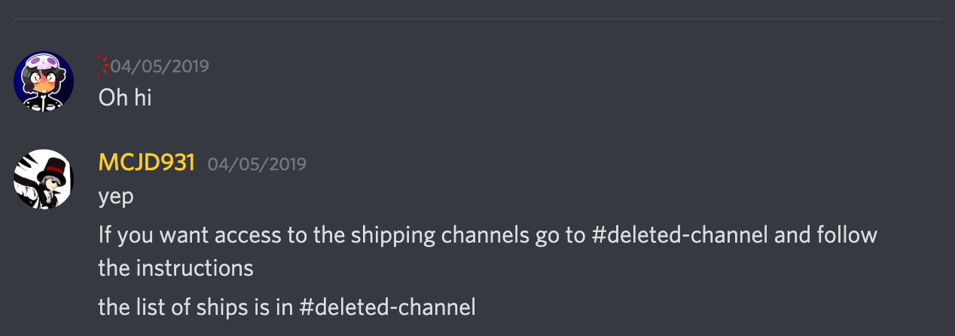Click the 'yep' message text
This screenshot has height=336, width=955.
point(116,197)
